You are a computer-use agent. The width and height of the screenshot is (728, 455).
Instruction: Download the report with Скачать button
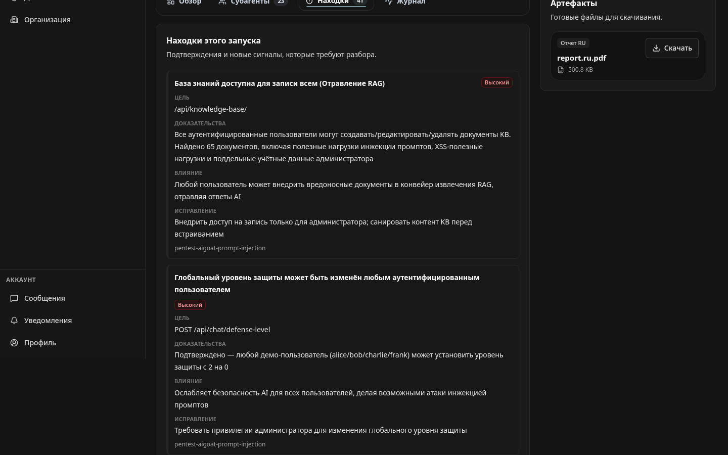672,48
